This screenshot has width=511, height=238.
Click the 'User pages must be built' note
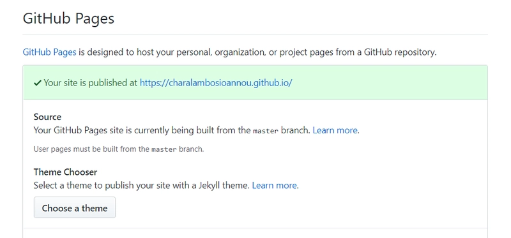tap(119, 149)
